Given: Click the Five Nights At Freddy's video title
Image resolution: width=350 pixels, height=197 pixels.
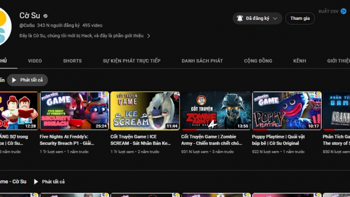Looking at the screenshot, I should (67, 140).
